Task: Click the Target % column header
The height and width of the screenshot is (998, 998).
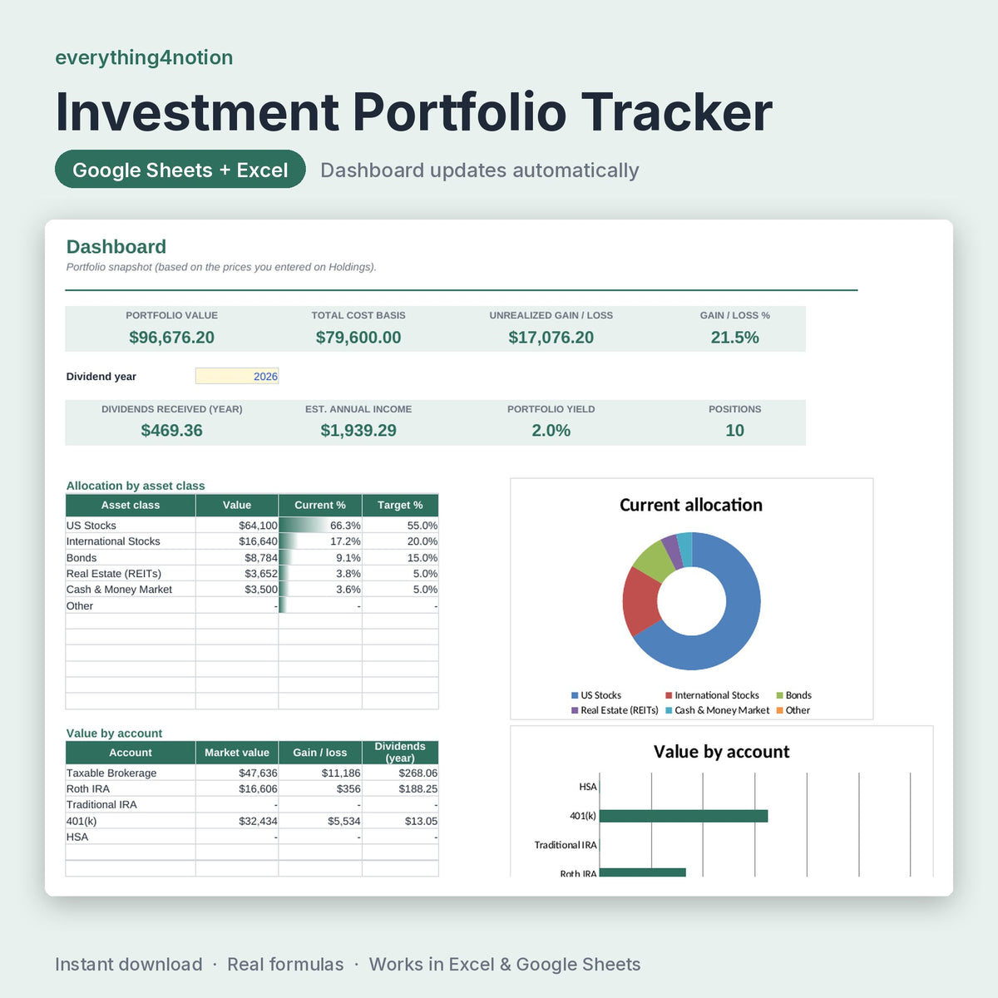Action: click(400, 505)
